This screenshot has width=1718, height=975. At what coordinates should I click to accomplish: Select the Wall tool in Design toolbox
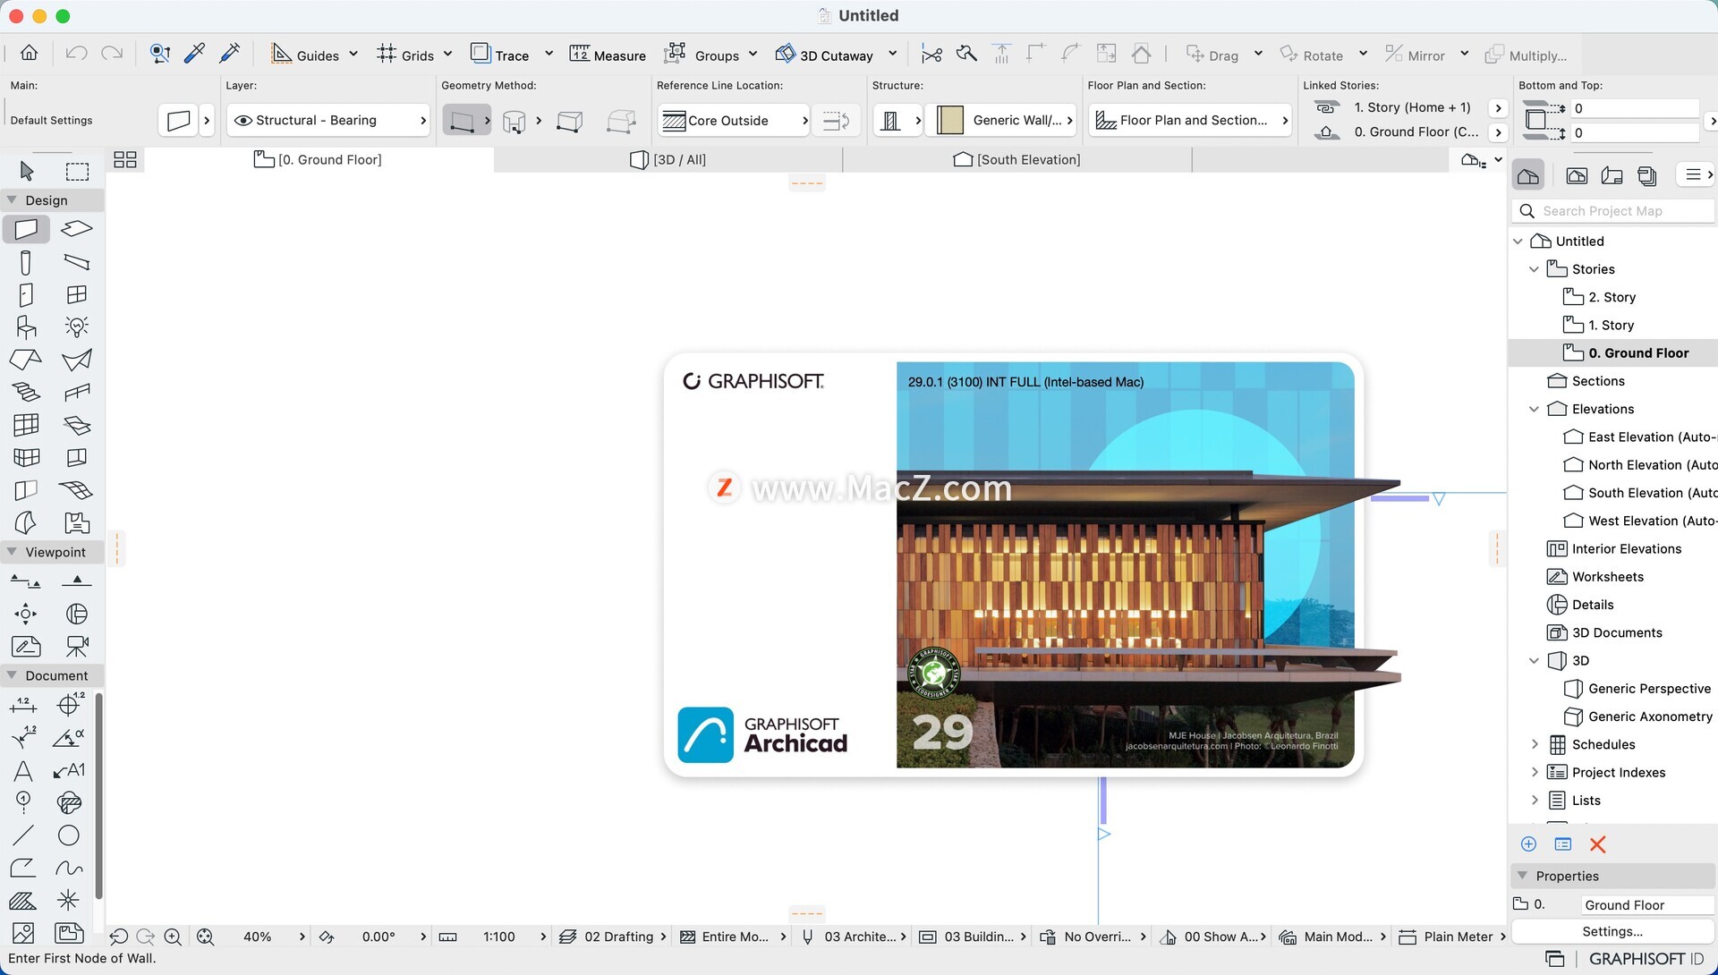(x=26, y=229)
